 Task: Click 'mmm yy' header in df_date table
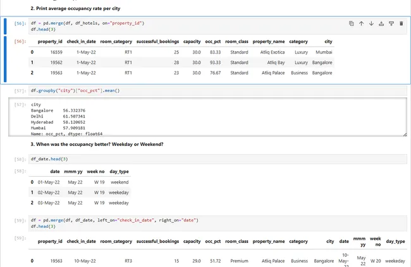click(73, 172)
